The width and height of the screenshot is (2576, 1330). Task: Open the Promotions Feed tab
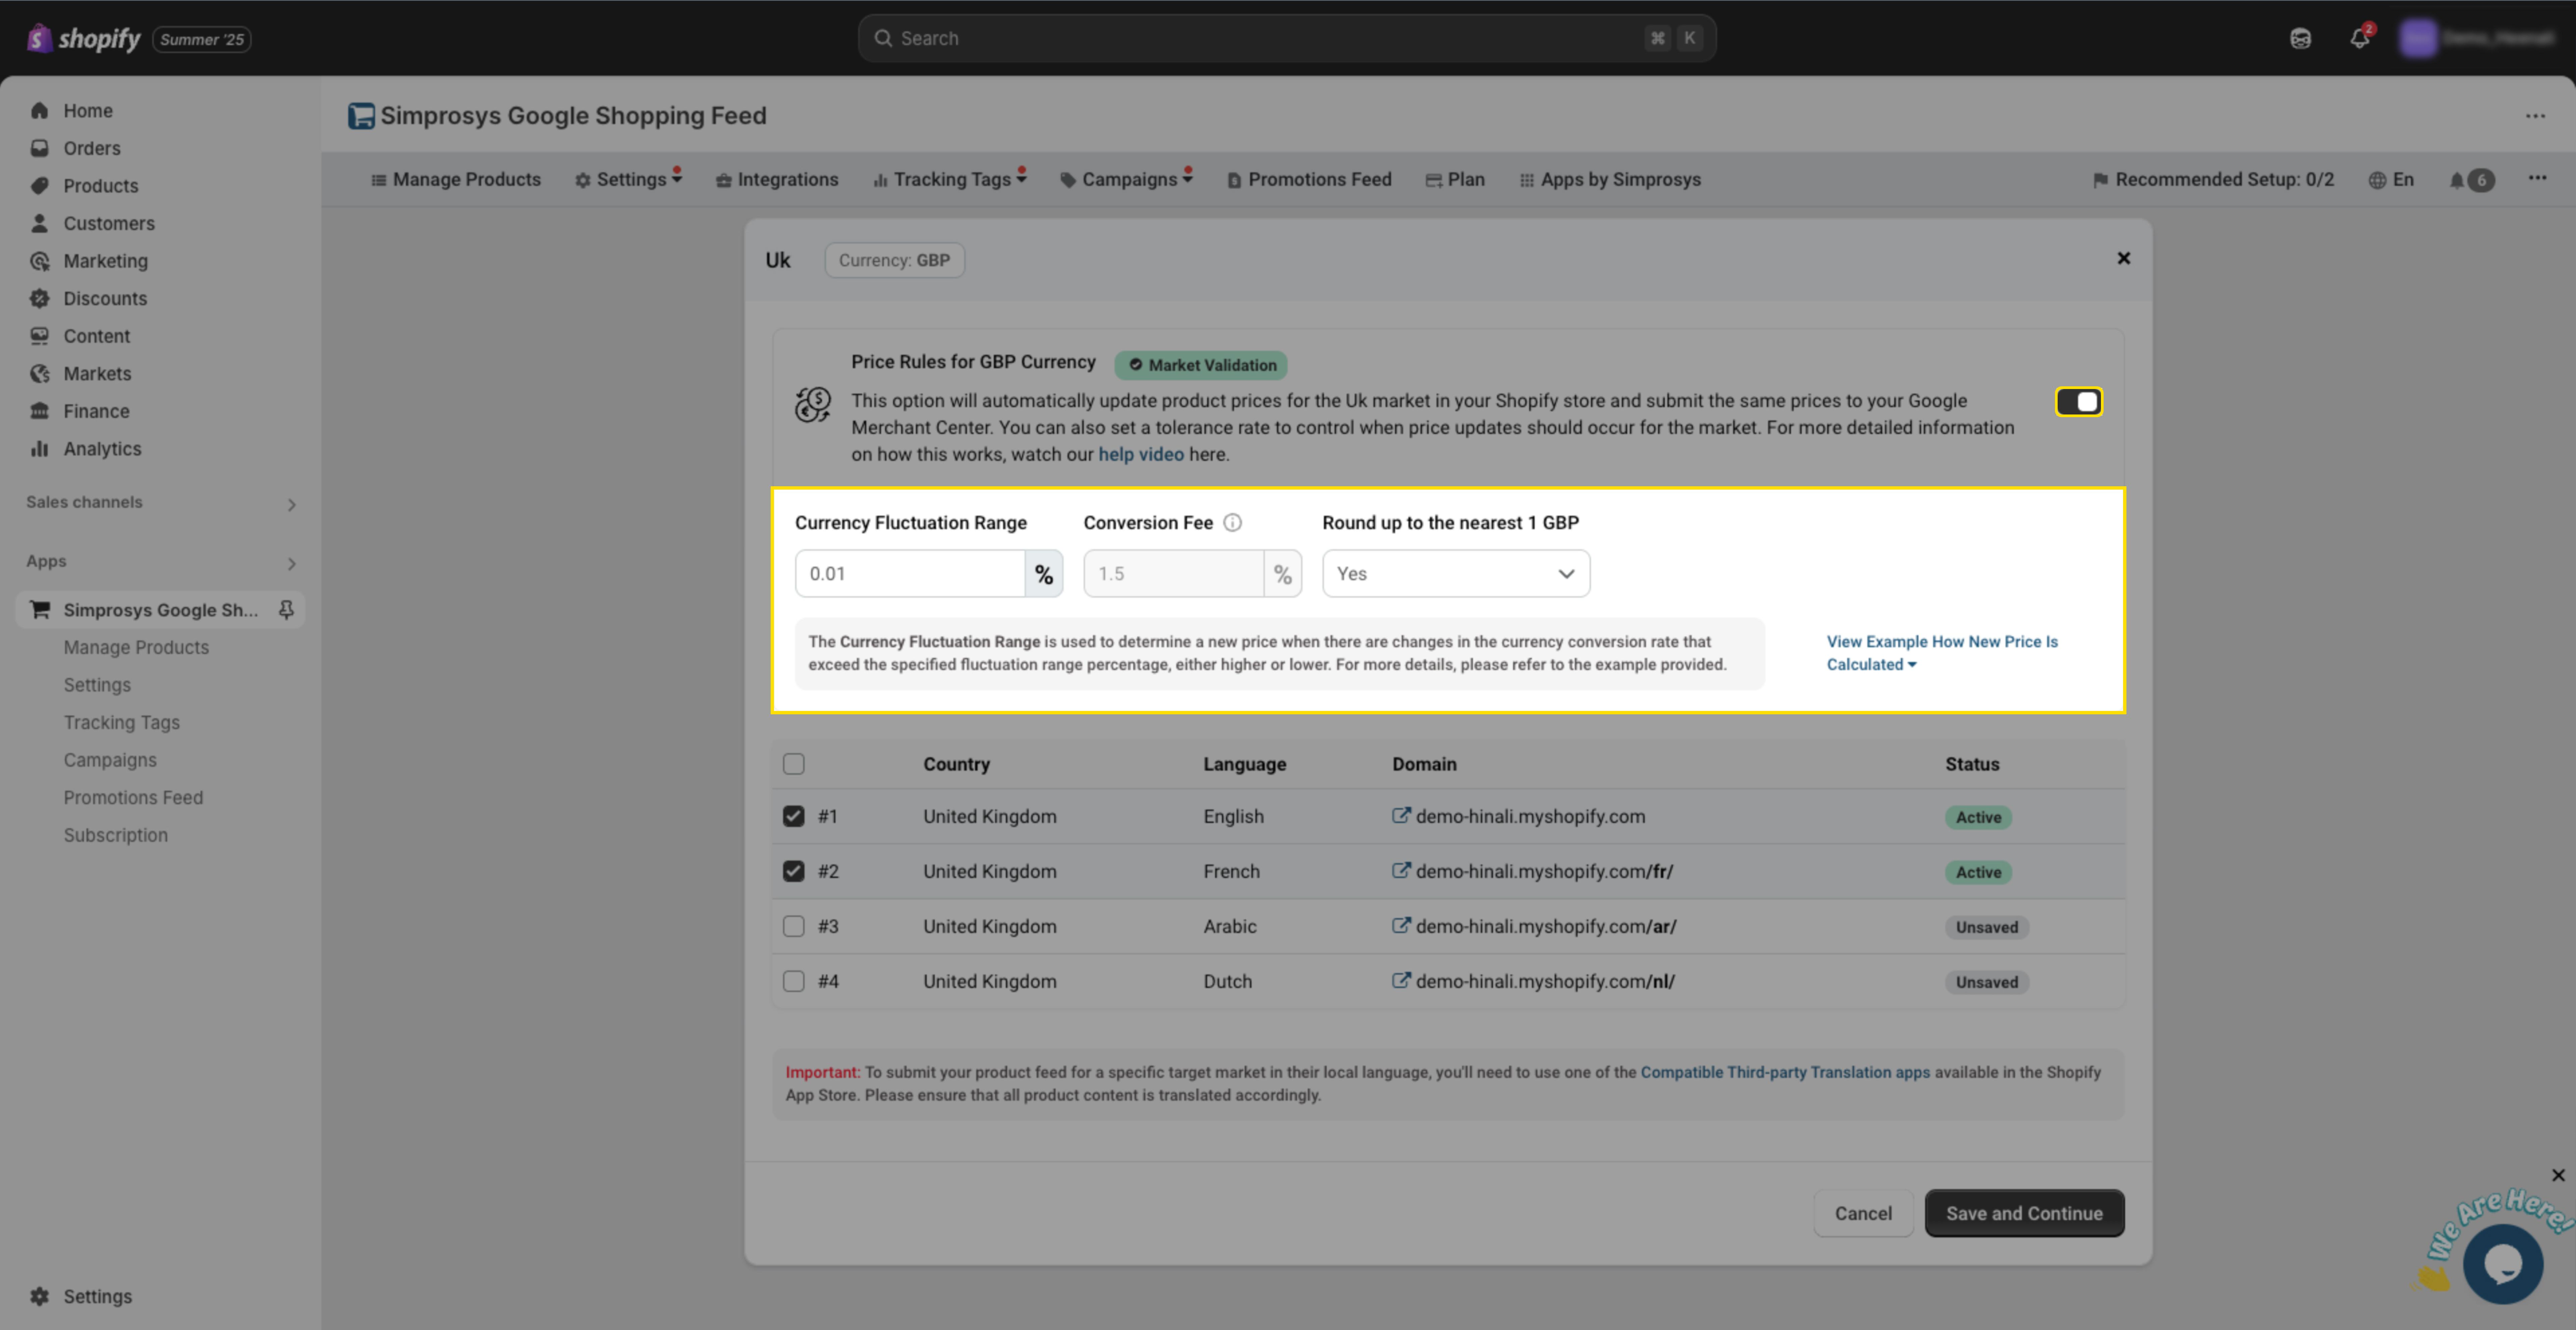(1309, 180)
